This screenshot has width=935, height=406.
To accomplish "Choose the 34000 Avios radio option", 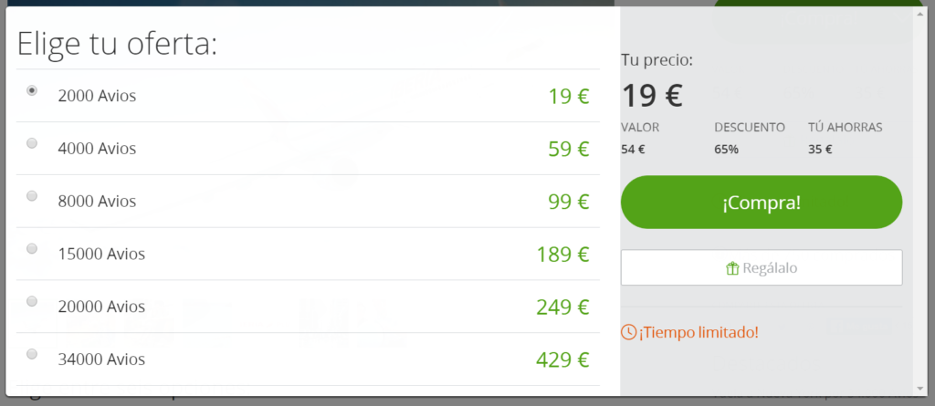I will point(32,354).
